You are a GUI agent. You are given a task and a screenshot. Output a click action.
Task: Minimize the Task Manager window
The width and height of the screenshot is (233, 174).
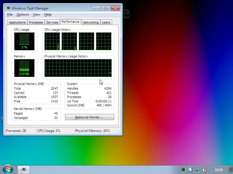[96, 8]
